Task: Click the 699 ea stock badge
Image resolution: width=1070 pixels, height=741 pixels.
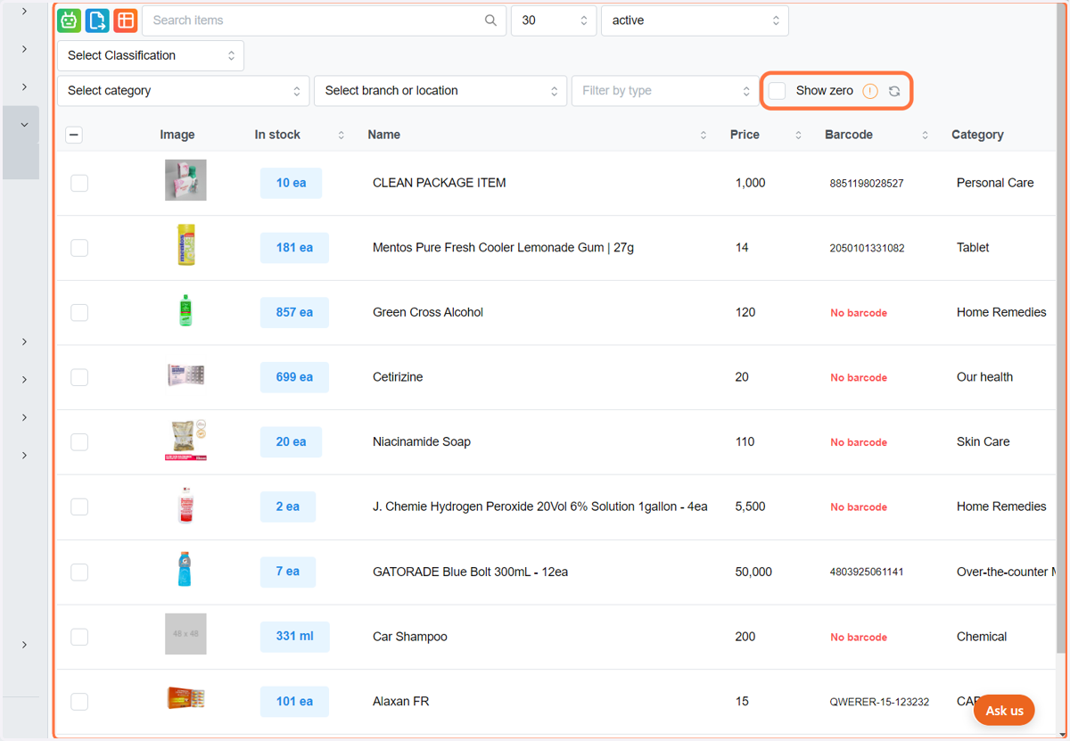Action: pyautogui.click(x=294, y=377)
